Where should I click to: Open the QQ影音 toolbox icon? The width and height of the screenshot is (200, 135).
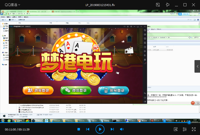pyautogui.click(x=176, y=129)
